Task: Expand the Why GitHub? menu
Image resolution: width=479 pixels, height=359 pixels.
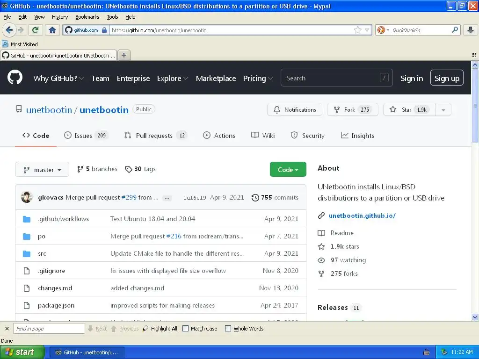Action: pyautogui.click(x=58, y=78)
